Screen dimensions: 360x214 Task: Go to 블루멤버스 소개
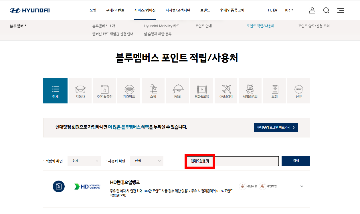(104, 26)
